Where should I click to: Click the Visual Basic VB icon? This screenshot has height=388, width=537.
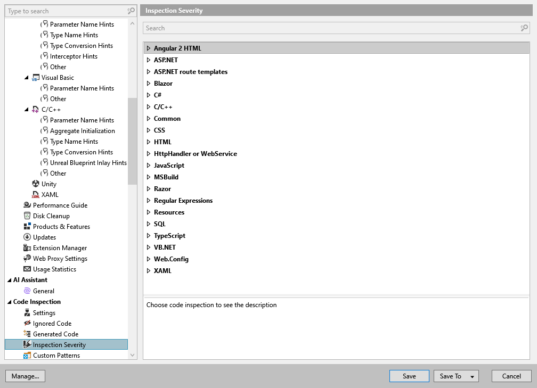click(36, 78)
